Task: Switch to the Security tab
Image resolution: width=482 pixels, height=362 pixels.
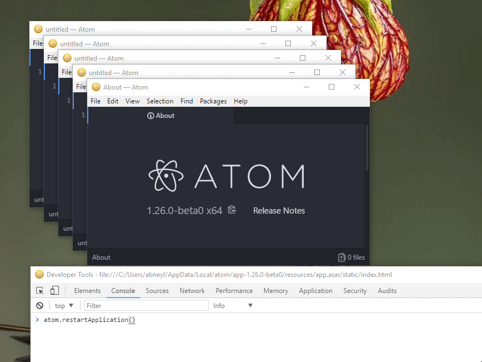Action: pyautogui.click(x=355, y=291)
